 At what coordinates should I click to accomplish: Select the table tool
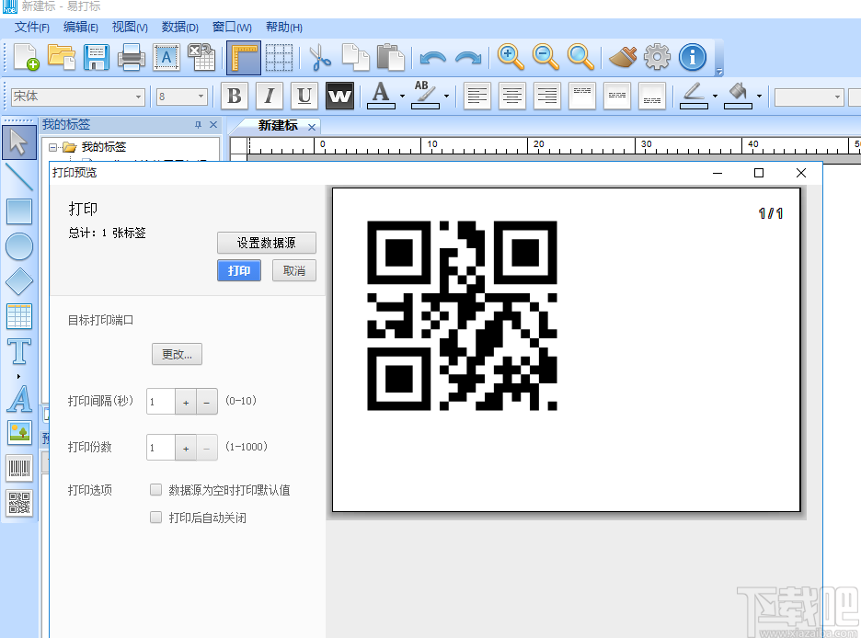(x=18, y=316)
